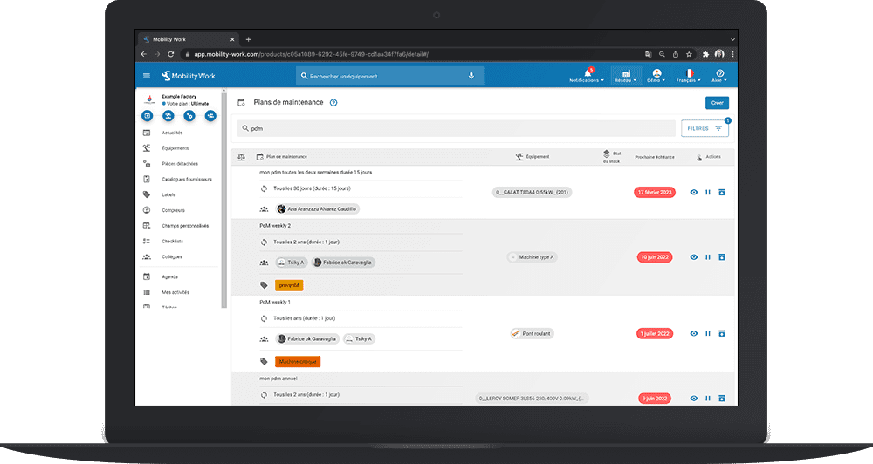Bookmark this page with the star icon
This screenshot has width=873, height=464.
pos(690,55)
